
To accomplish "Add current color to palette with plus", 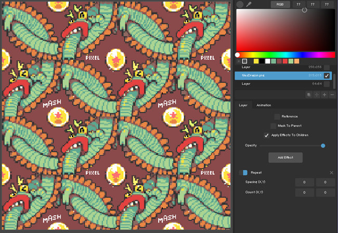I will pos(239,61).
